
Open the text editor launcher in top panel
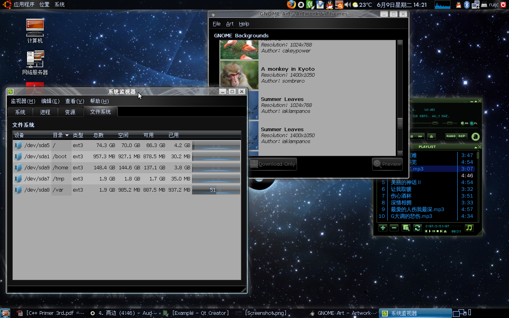click(x=320, y=5)
